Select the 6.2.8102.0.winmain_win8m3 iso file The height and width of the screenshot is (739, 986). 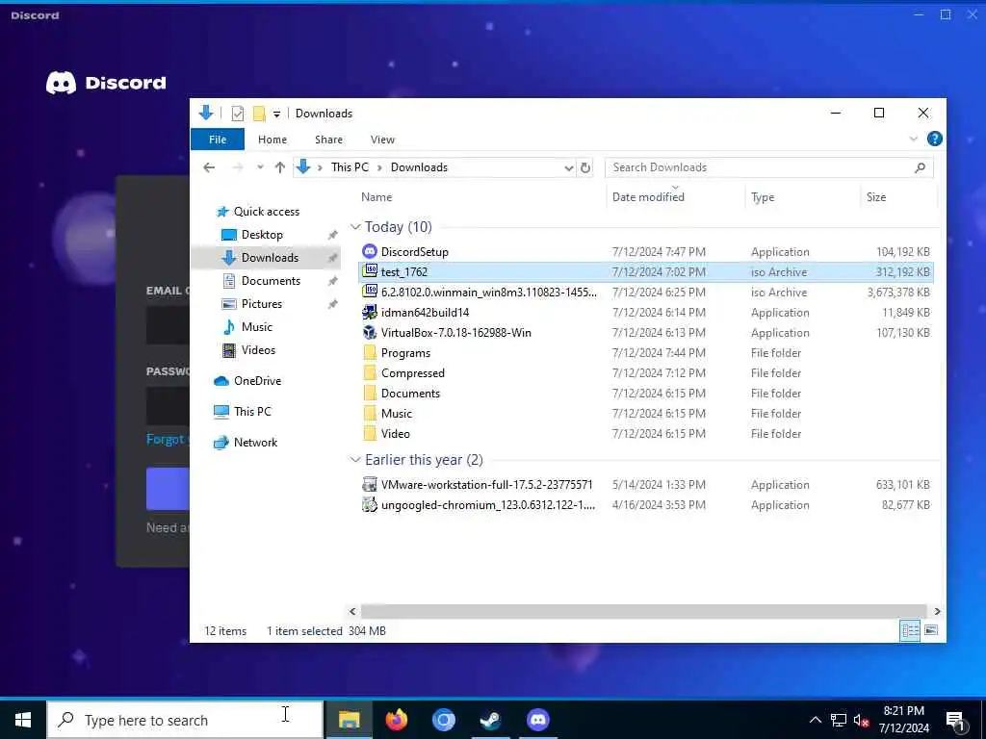click(488, 293)
